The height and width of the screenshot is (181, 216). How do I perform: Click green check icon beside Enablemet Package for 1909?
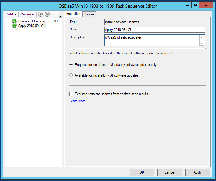[x=15, y=21]
